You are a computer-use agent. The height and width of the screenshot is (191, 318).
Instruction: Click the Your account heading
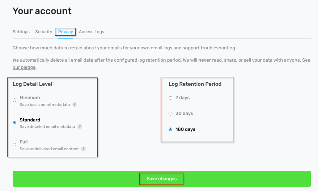[x=42, y=11]
